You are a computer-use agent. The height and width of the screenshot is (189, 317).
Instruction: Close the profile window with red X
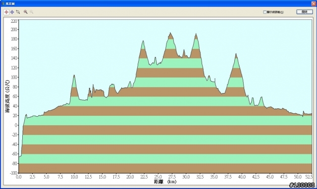[x=314, y=3]
